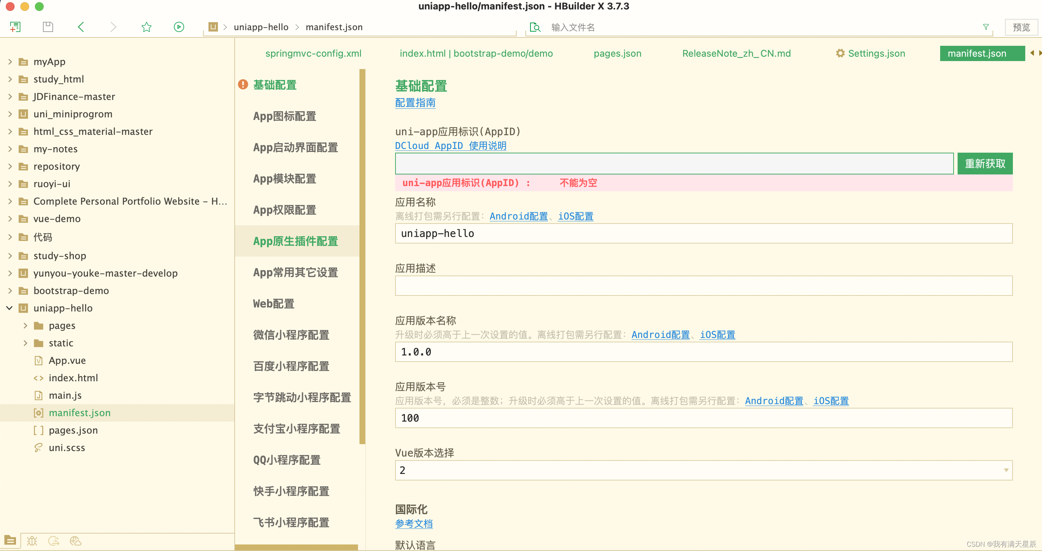Click the save file toolbar icon

click(x=48, y=27)
